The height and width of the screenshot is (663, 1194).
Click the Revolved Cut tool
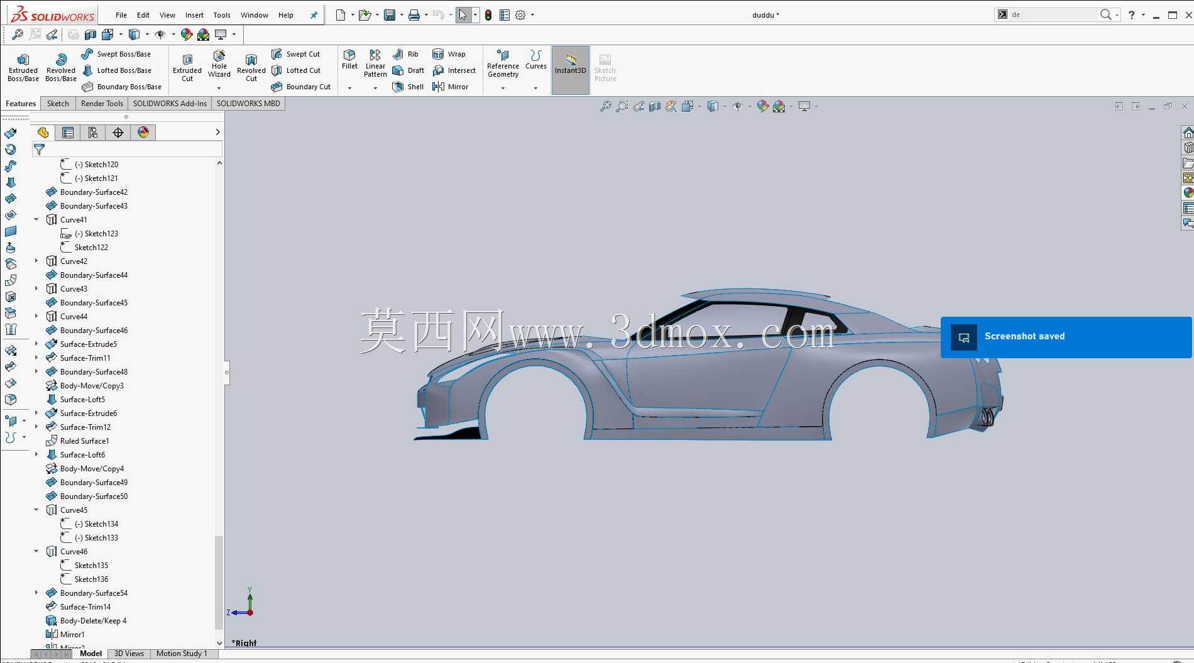point(251,67)
